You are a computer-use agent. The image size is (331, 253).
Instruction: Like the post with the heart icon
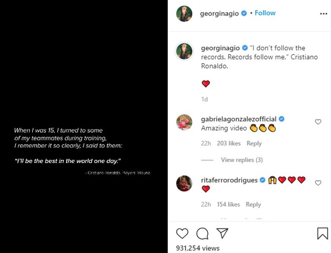pyautogui.click(x=182, y=233)
